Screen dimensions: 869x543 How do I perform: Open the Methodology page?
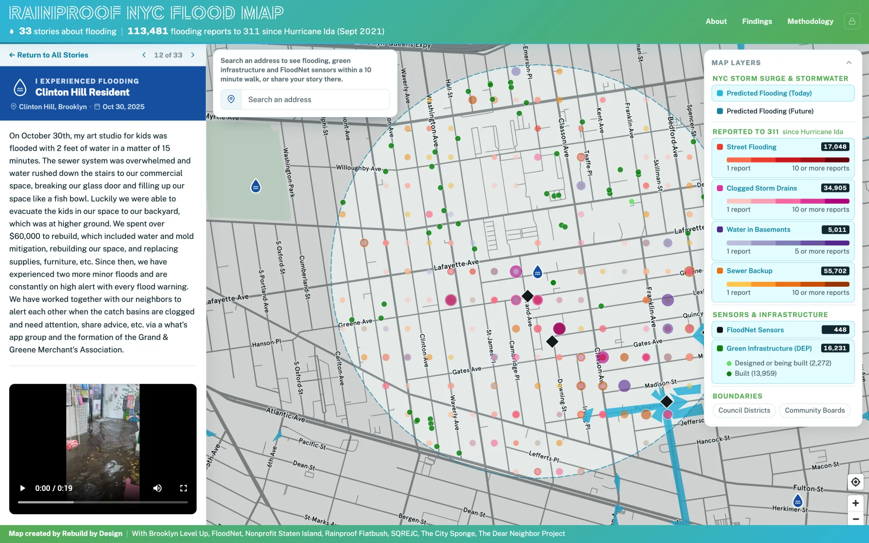[x=810, y=21]
